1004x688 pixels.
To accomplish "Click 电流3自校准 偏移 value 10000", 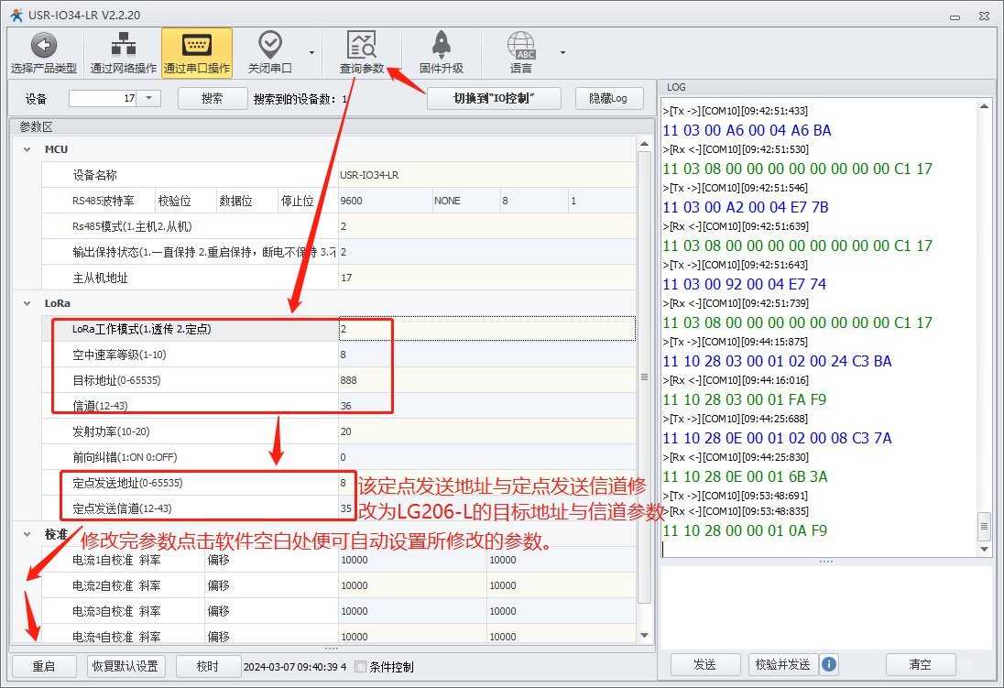I will (x=562, y=610).
